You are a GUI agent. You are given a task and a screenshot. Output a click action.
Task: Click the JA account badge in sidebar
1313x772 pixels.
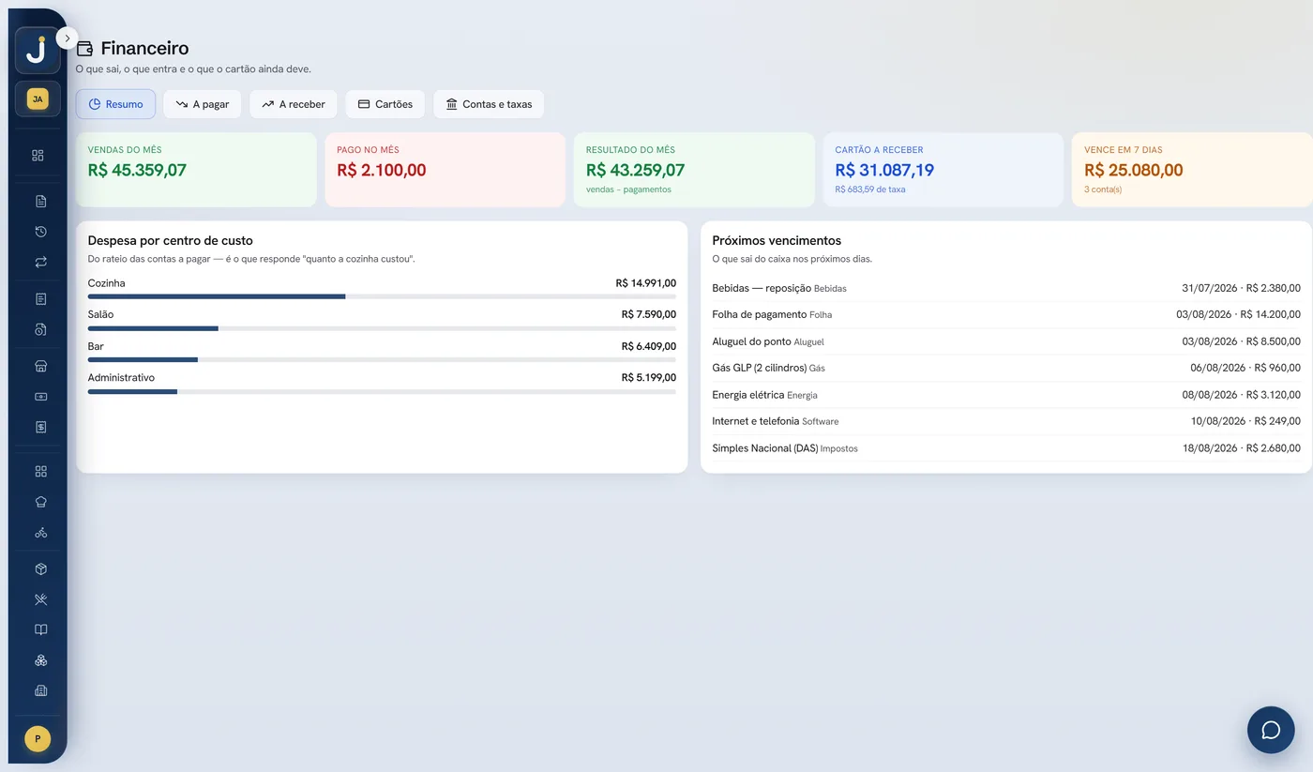pyautogui.click(x=38, y=98)
